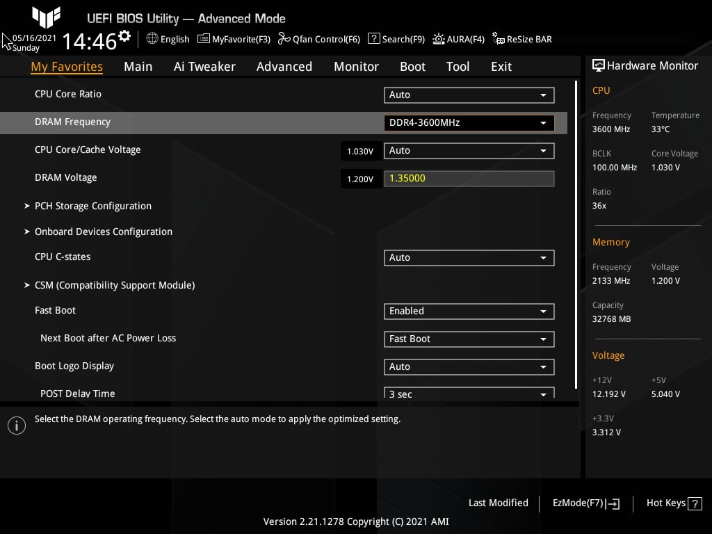Click the Hot Keys question mark icon
Screen dimensions: 712x534
coord(694,503)
